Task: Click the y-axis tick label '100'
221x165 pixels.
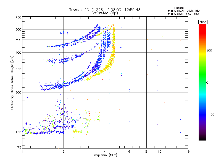Action: (x=18, y=132)
